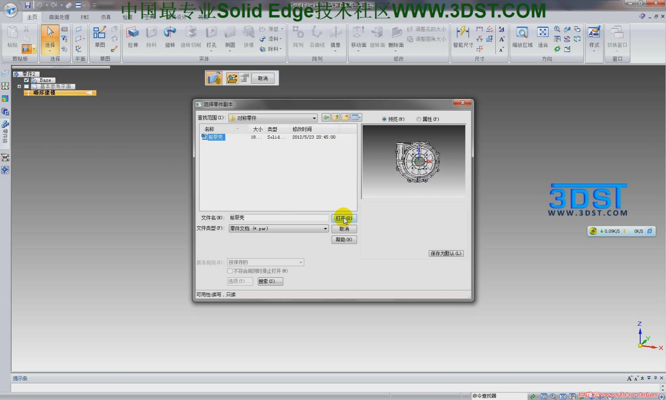Screen dimensions: 666x400
Task: Enable the 不符合规则时停止打开 checkbox
Action: 230,271
